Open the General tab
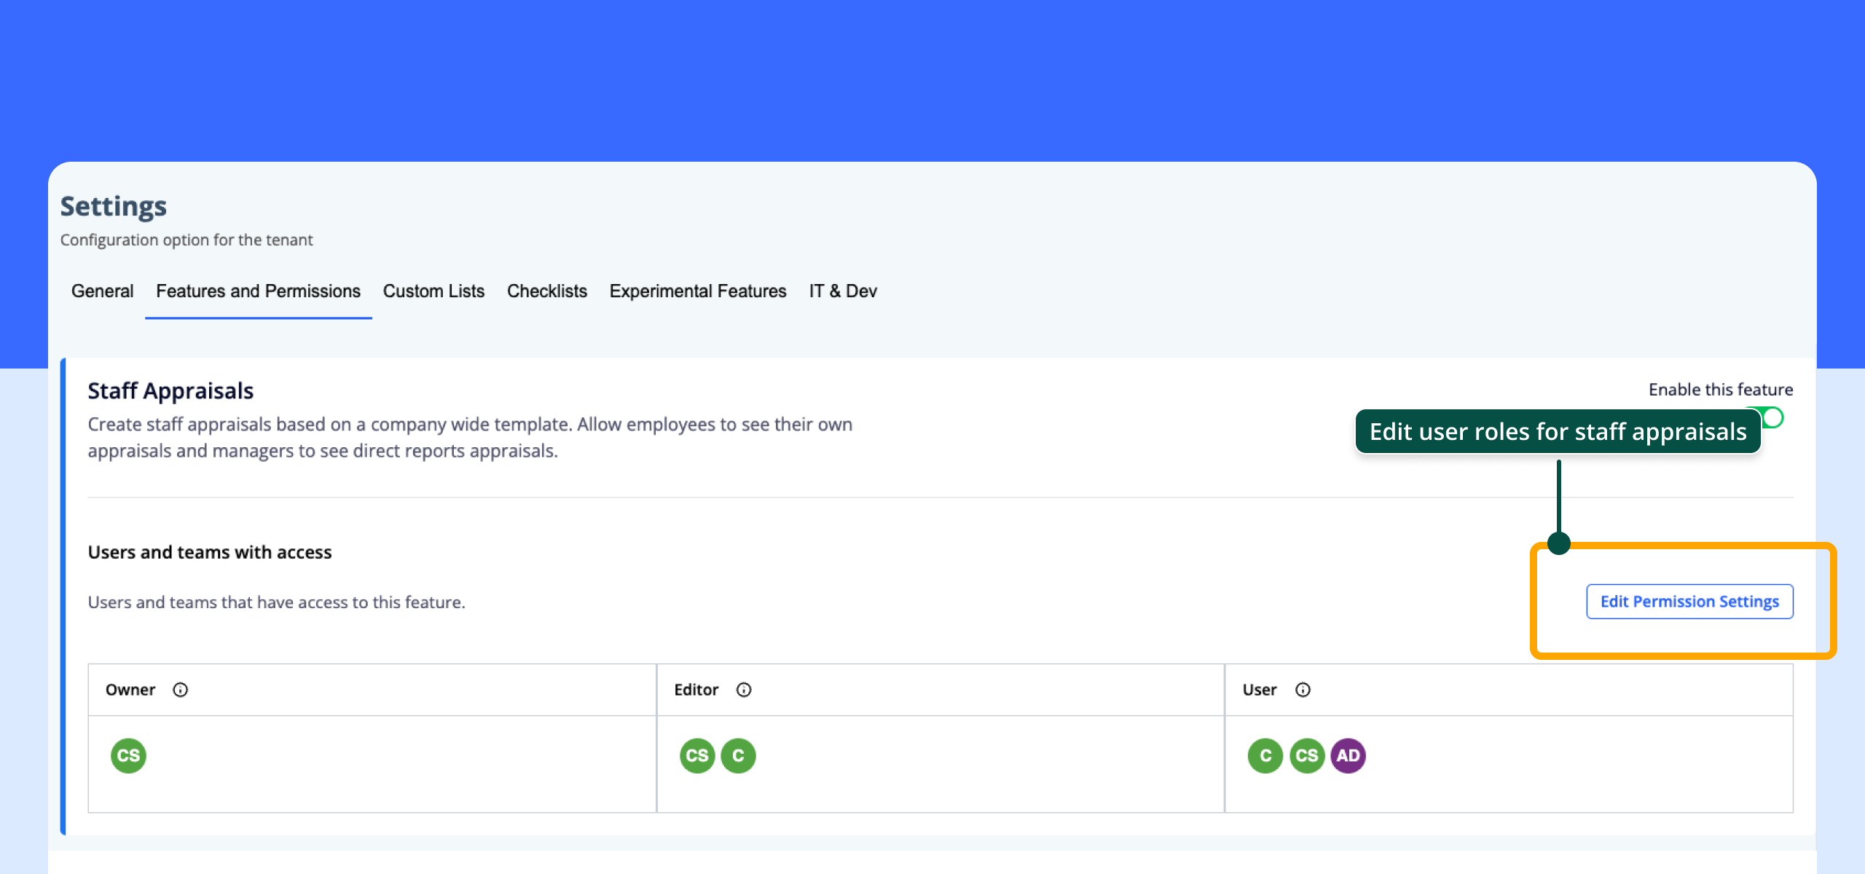Screen dimensions: 1865x874 click(x=102, y=291)
